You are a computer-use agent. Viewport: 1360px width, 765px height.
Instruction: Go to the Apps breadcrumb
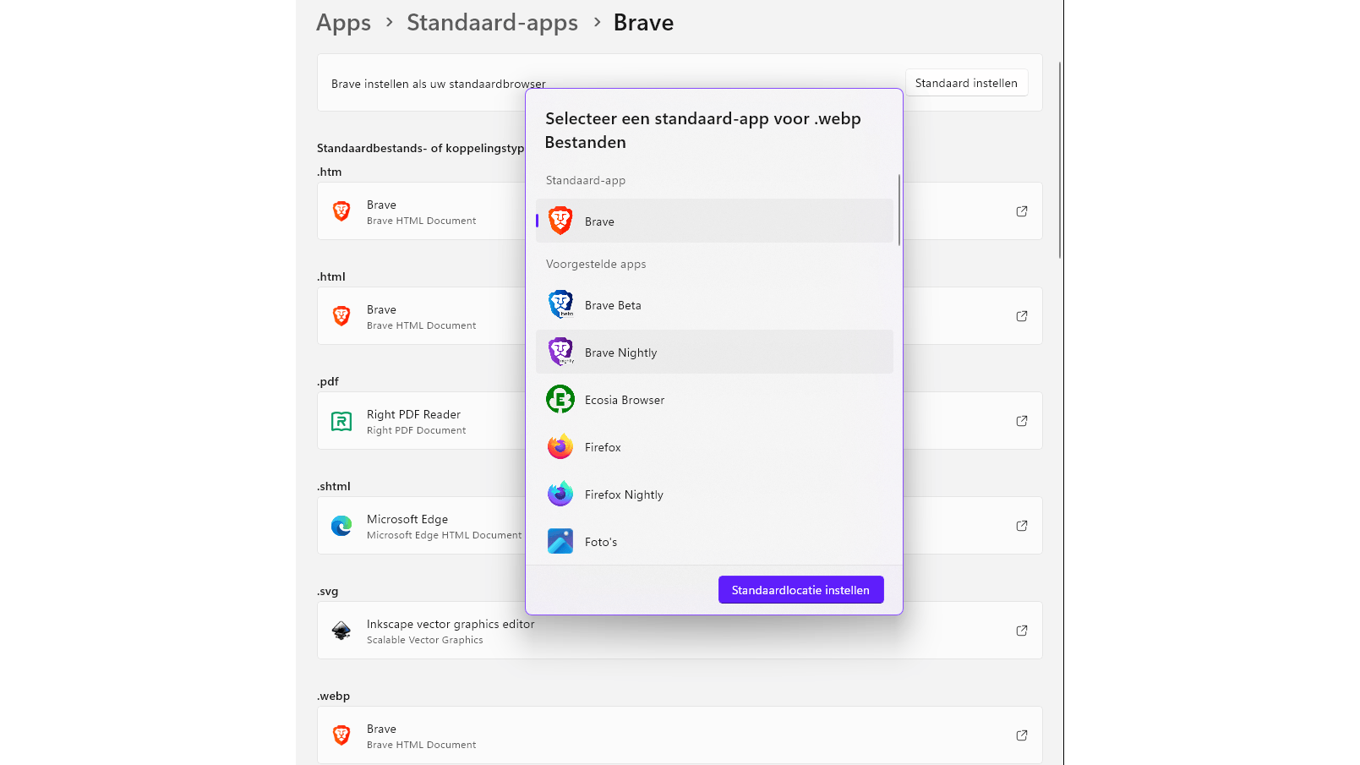(343, 23)
